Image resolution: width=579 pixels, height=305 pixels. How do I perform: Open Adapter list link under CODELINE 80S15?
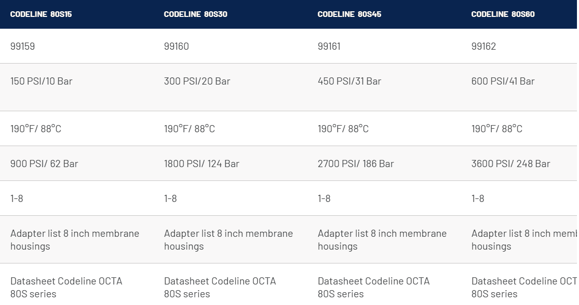pos(75,240)
